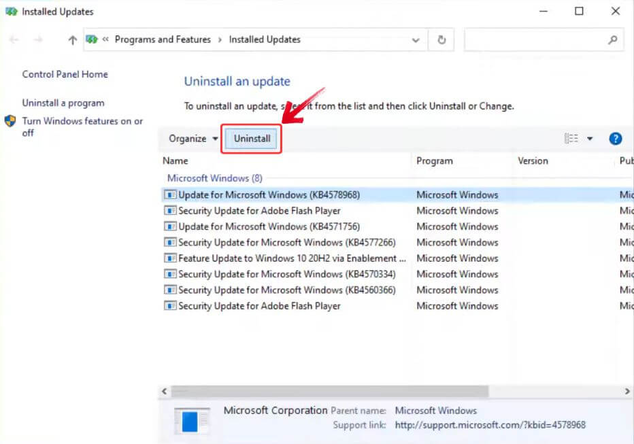Click the Programs and Features icon in breadcrumb

point(92,39)
